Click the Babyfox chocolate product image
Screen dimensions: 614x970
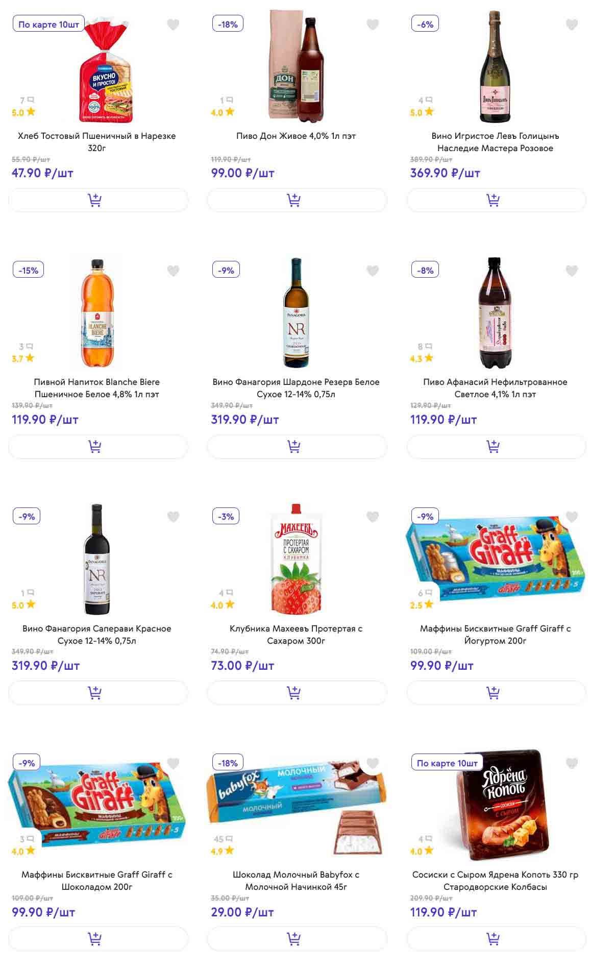[297, 806]
